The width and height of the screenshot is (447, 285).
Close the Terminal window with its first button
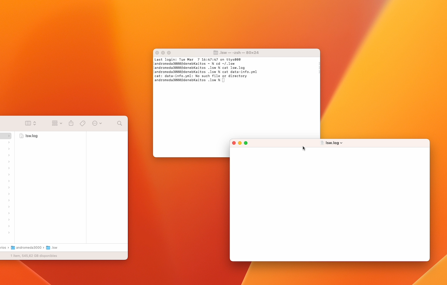(157, 53)
